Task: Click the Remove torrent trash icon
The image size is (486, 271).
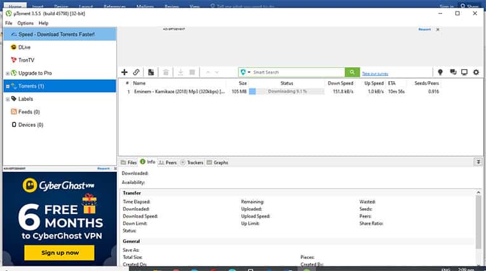Action: (166, 72)
